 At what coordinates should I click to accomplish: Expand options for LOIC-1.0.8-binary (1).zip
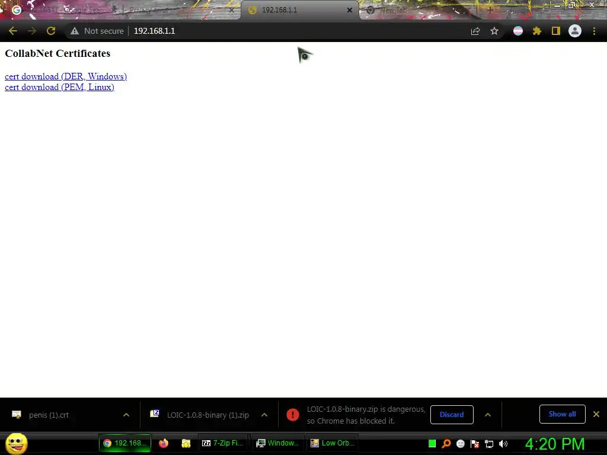(264, 415)
